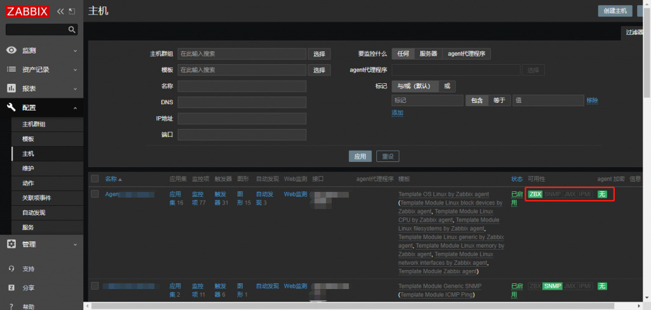Image resolution: width=651 pixels, height=310 pixels.
Task: Tick the checkbox for the second host row
Action: (x=95, y=285)
